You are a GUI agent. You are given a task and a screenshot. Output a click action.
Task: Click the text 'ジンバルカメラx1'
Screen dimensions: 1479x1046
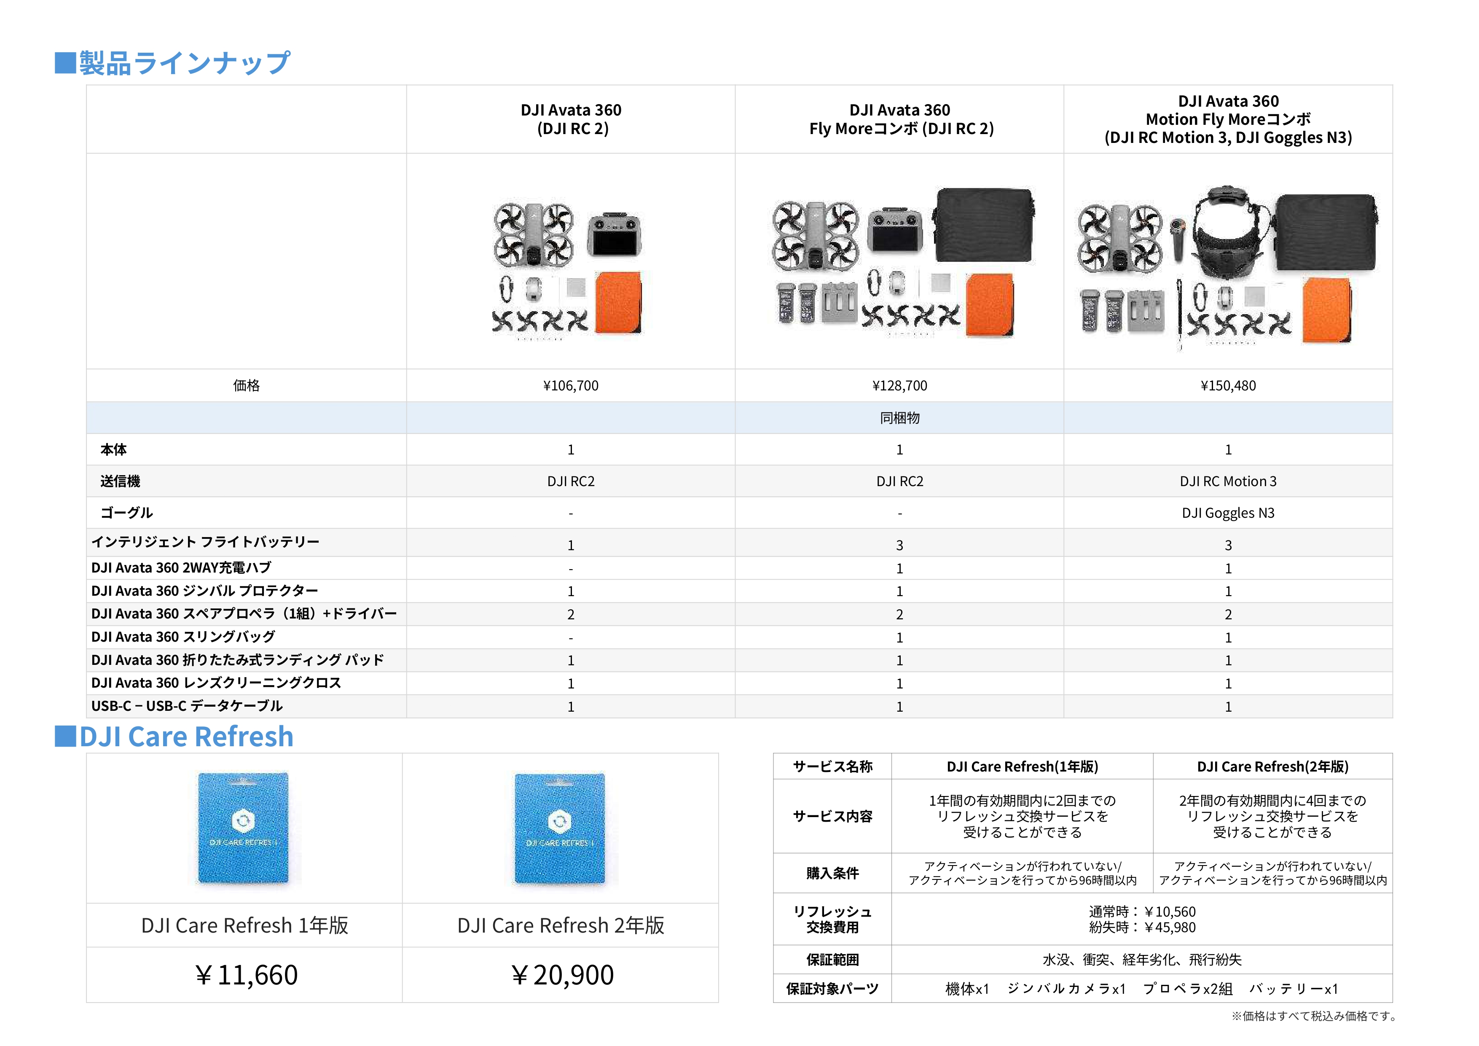(x=1066, y=989)
